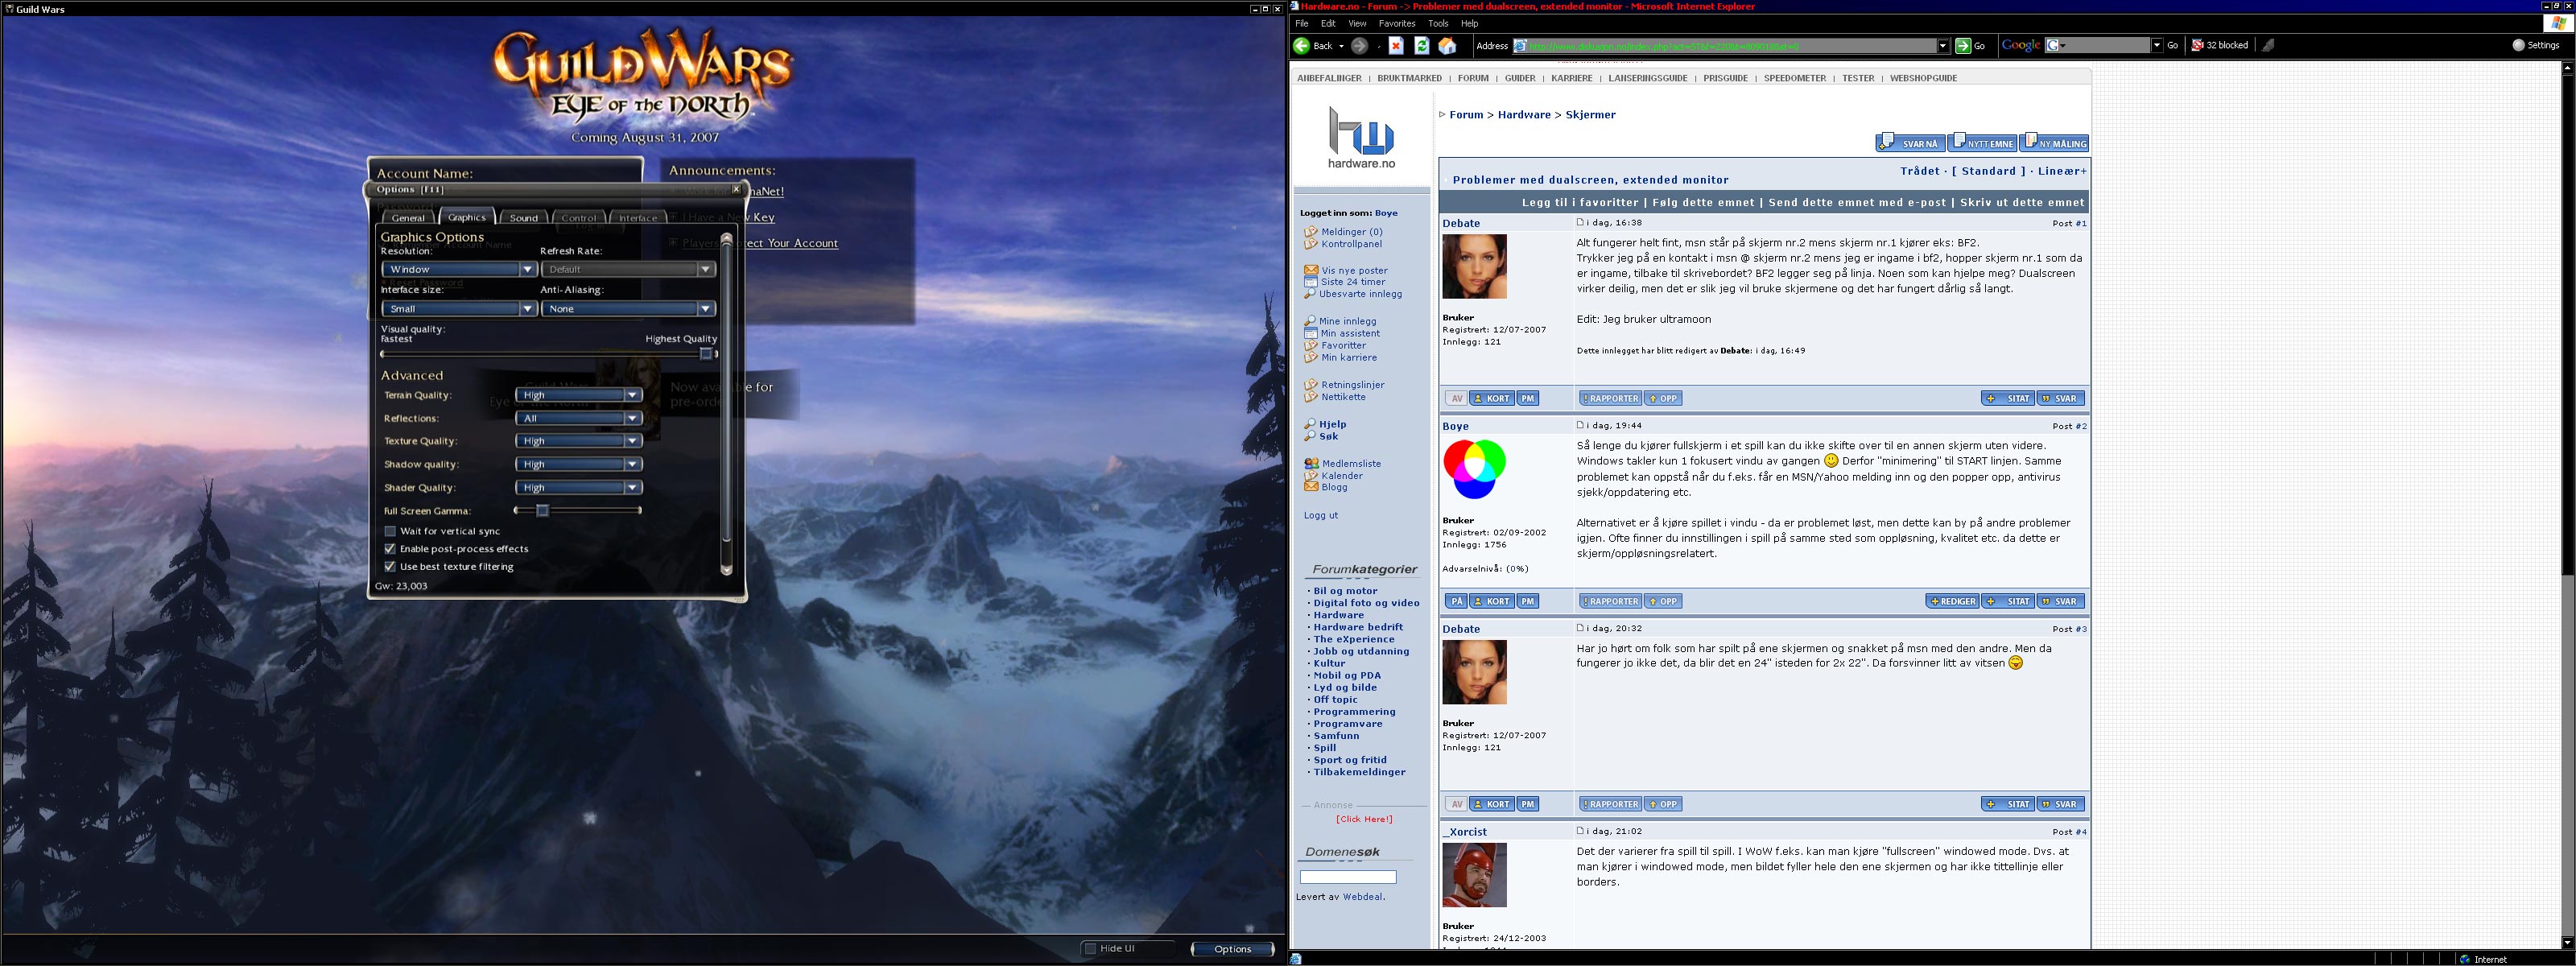Switch to the Interface options tab
The width and height of the screenshot is (2576, 966).
tap(638, 218)
